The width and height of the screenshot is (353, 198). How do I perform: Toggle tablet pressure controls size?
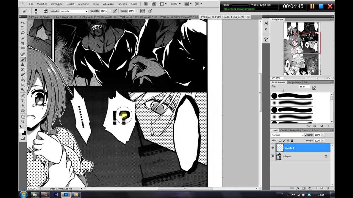click(x=150, y=11)
